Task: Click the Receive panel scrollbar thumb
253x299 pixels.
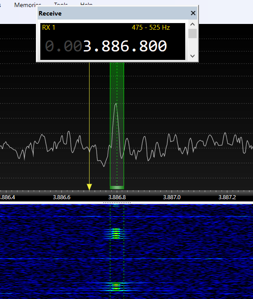Action: pos(192,34)
